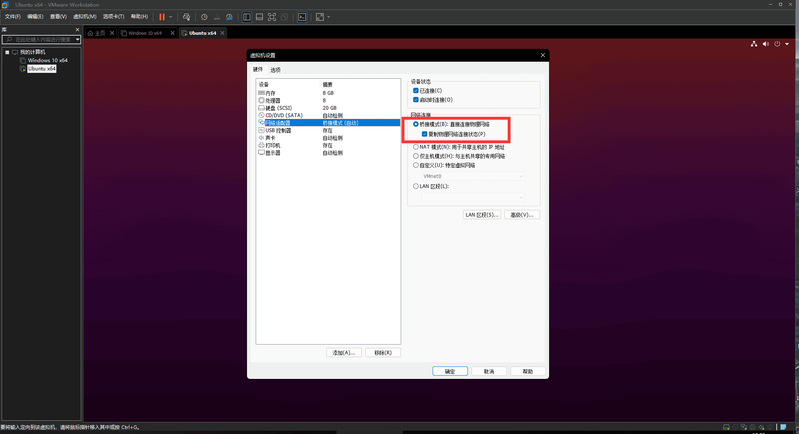This screenshot has height=434, width=799.
Task: Click the 添加(A)... button
Action: click(344, 353)
